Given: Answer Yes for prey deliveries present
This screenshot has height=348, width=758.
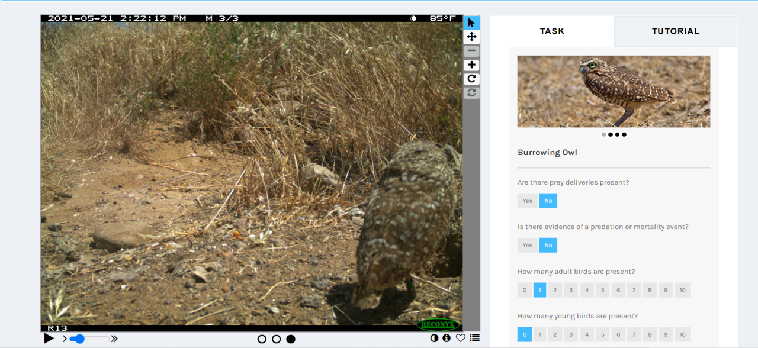Looking at the screenshot, I should 527,201.
